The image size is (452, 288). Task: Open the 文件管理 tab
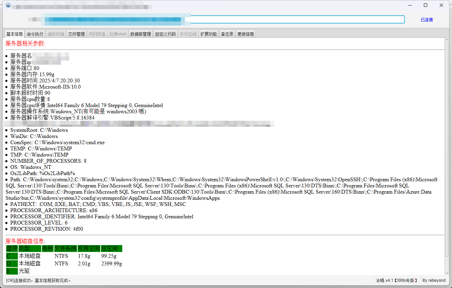(76, 34)
